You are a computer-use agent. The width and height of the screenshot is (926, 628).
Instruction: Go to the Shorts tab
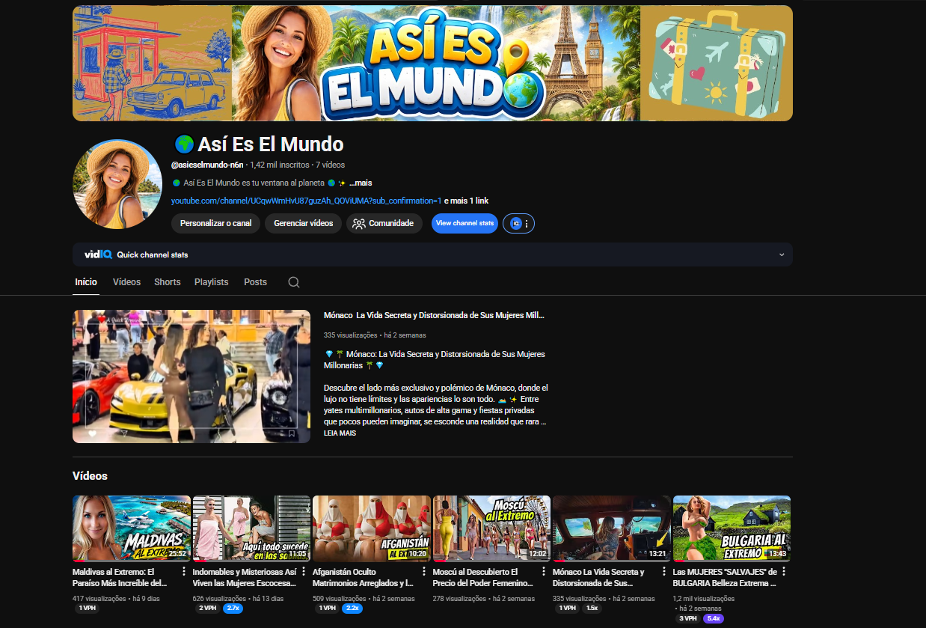click(168, 282)
